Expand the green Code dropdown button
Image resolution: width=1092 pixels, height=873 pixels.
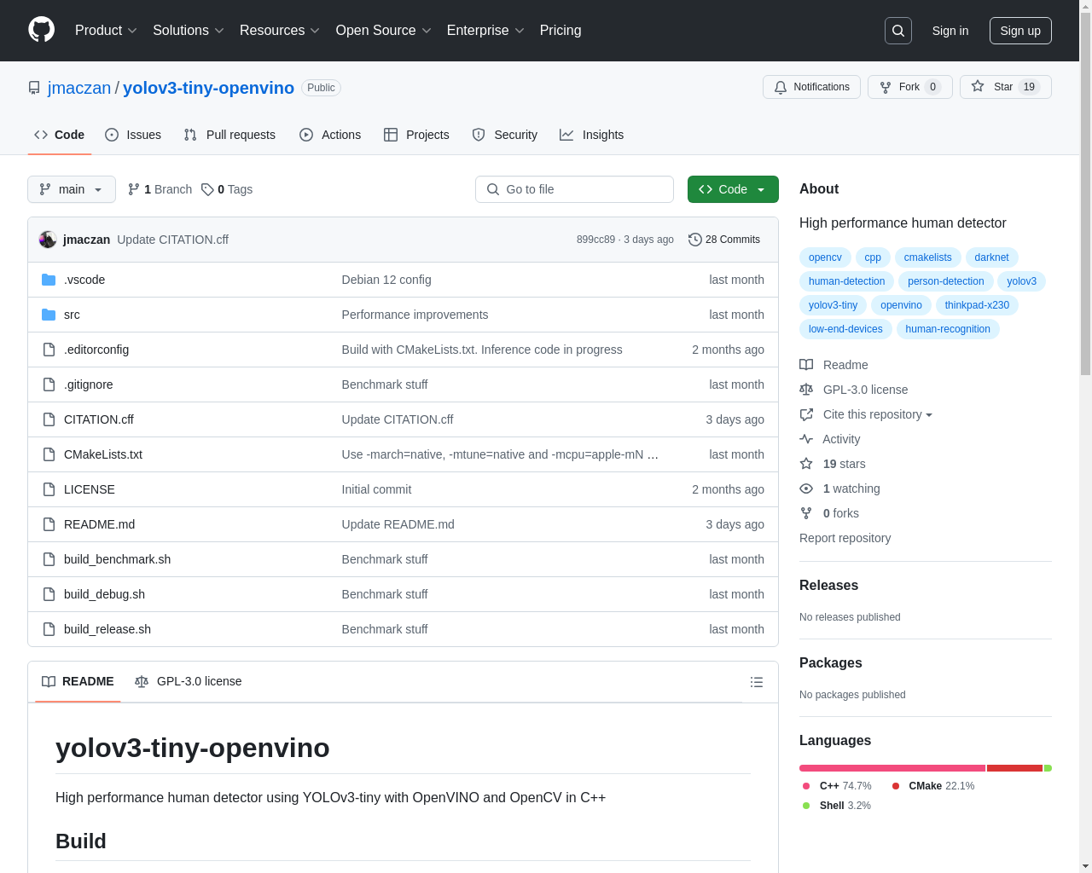click(733, 189)
